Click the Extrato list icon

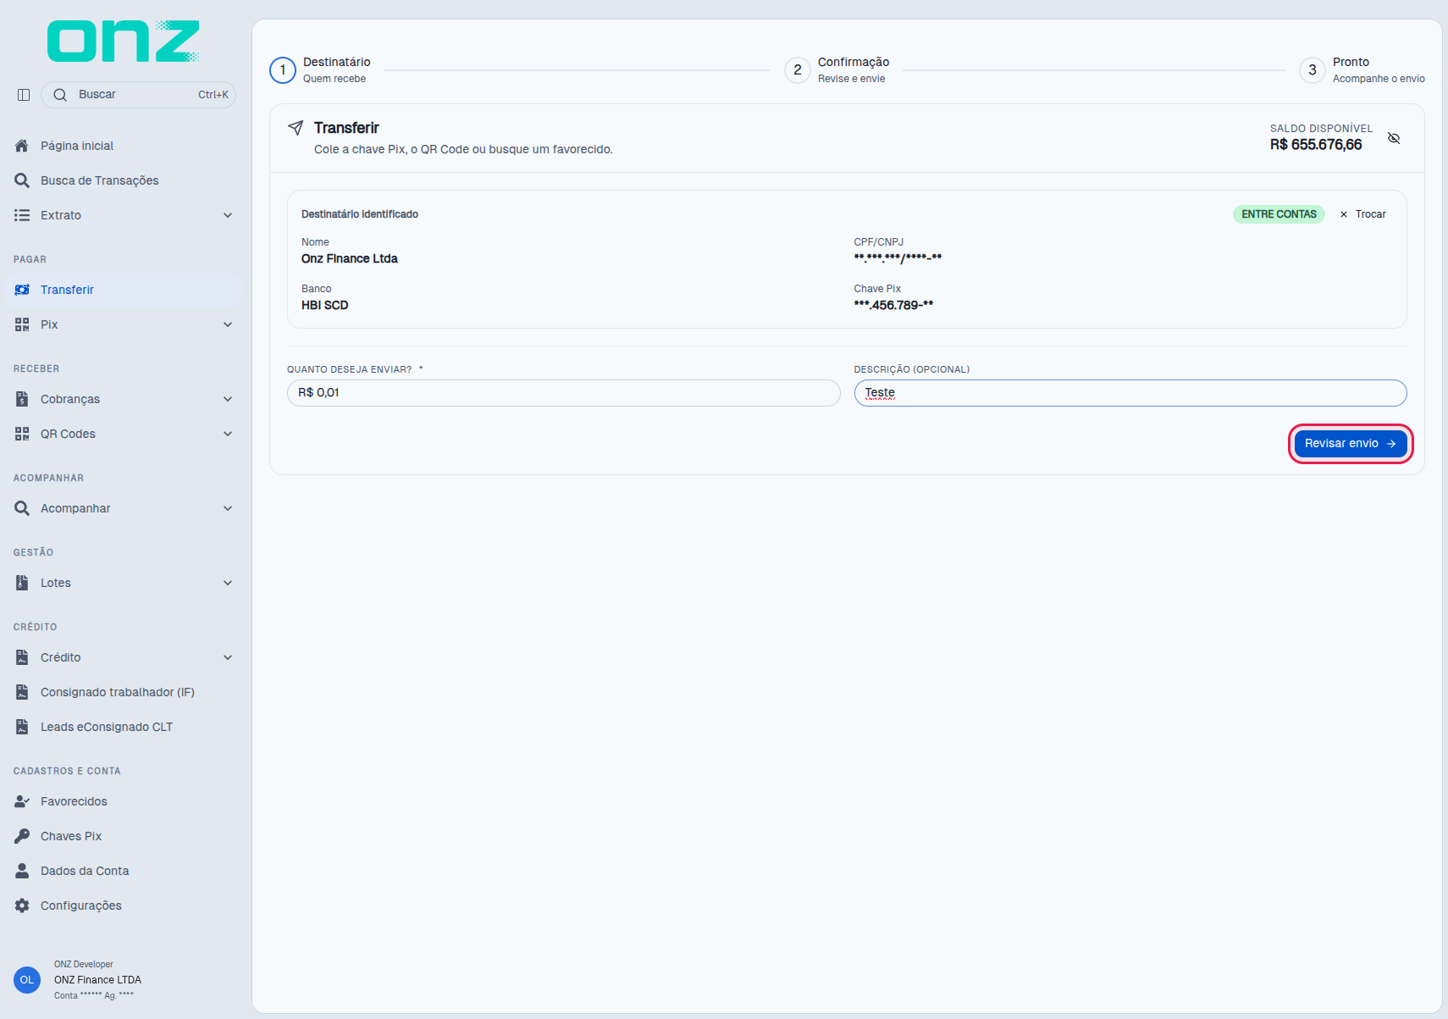click(x=22, y=215)
